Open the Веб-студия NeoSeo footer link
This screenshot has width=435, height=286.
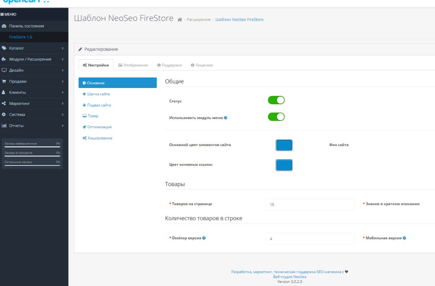pos(290,277)
